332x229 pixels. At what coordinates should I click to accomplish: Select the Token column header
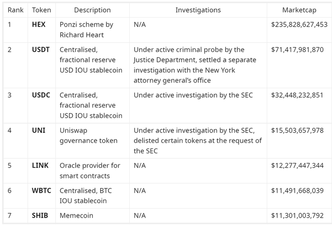[x=41, y=10]
